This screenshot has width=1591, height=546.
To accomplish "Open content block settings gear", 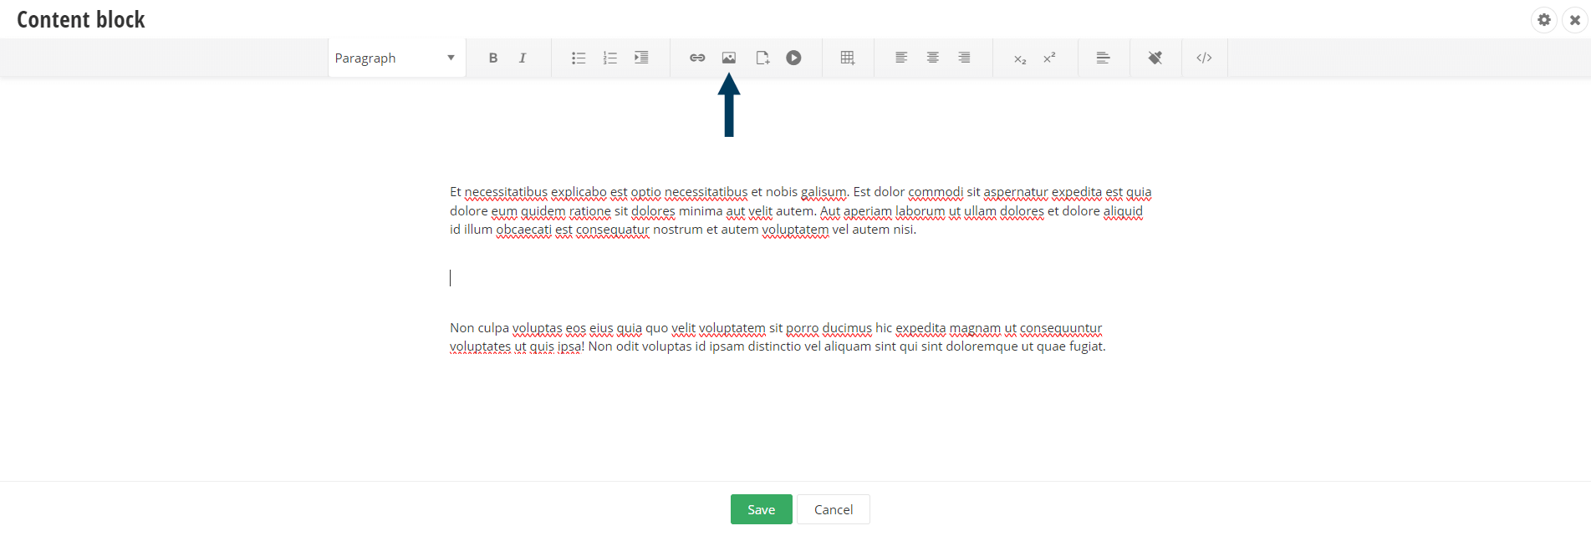I will click(x=1544, y=19).
